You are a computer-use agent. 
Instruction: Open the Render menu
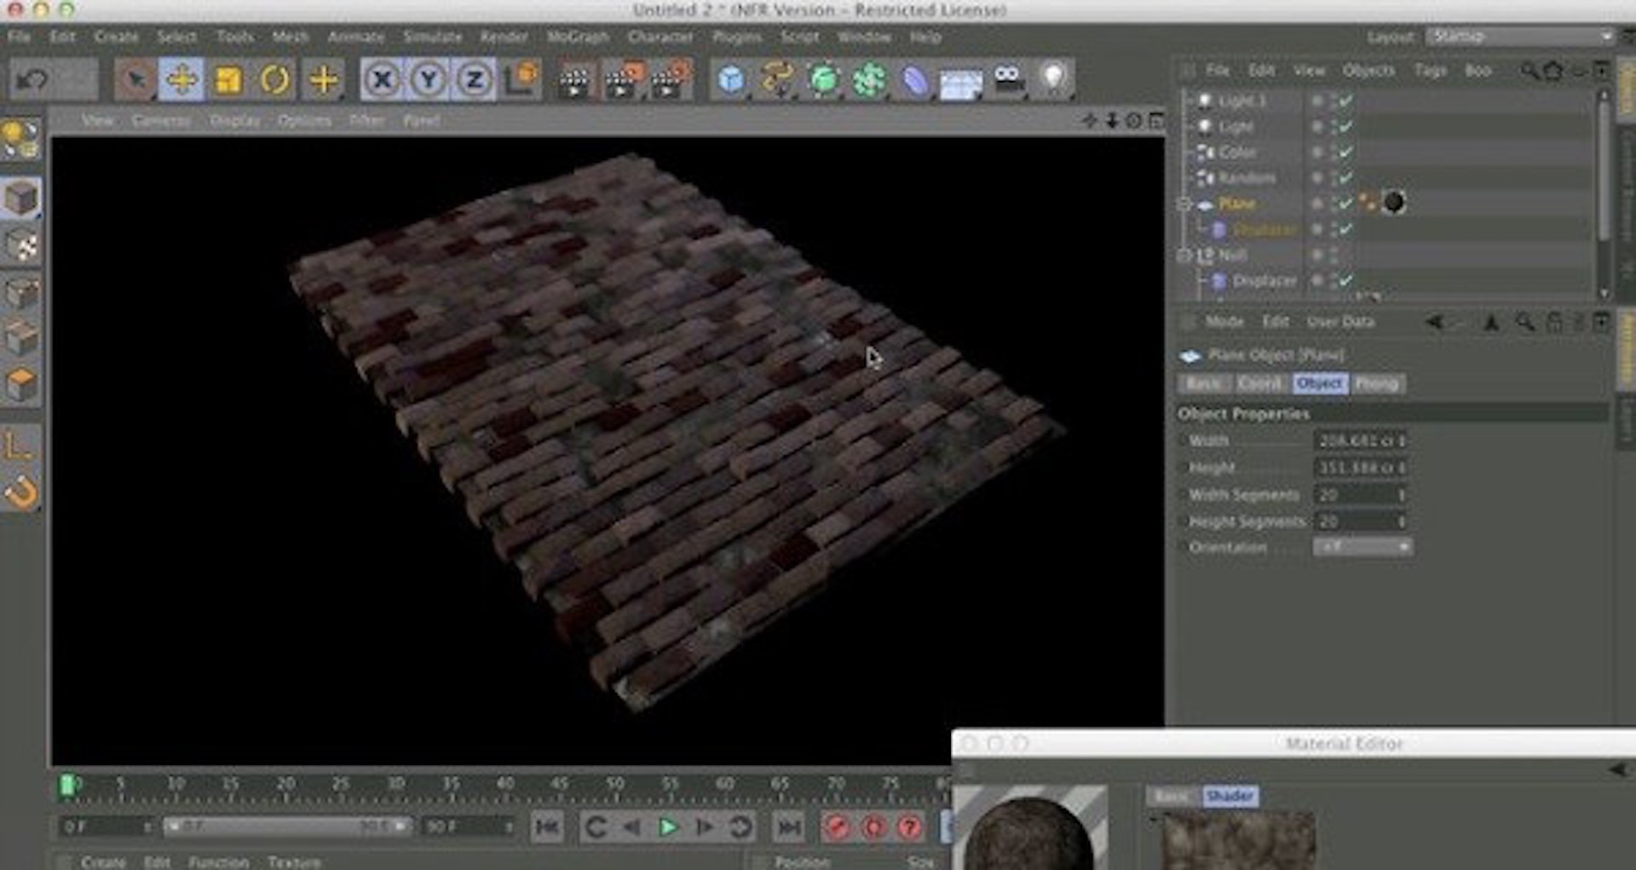[x=504, y=37]
